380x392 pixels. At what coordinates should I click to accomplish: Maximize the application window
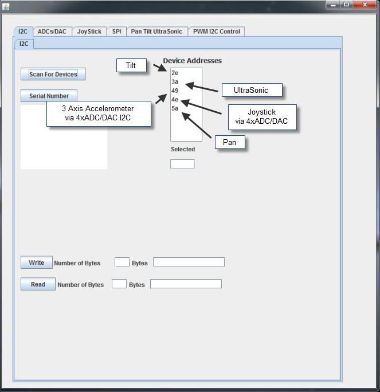click(x=347, y=5)
